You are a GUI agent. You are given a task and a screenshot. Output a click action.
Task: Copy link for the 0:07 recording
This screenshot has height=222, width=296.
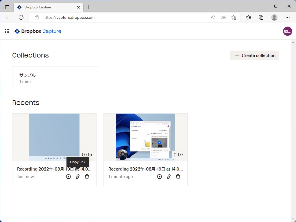pyautogui.click(x=169, y=176)
